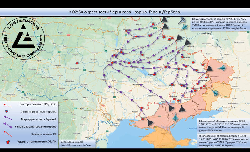Click the grey fighter jet icon at top

(181, 21)
